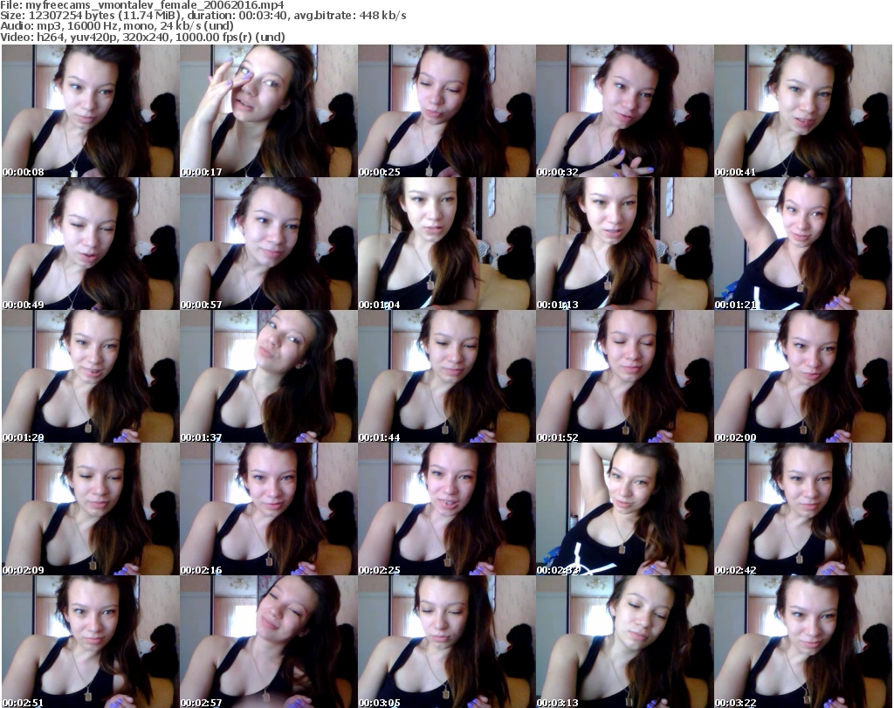Select the thumbnail stamped 00:03:22
This screenshot has height=708, width=894.
pyautogui.click(x=803, y=642)
